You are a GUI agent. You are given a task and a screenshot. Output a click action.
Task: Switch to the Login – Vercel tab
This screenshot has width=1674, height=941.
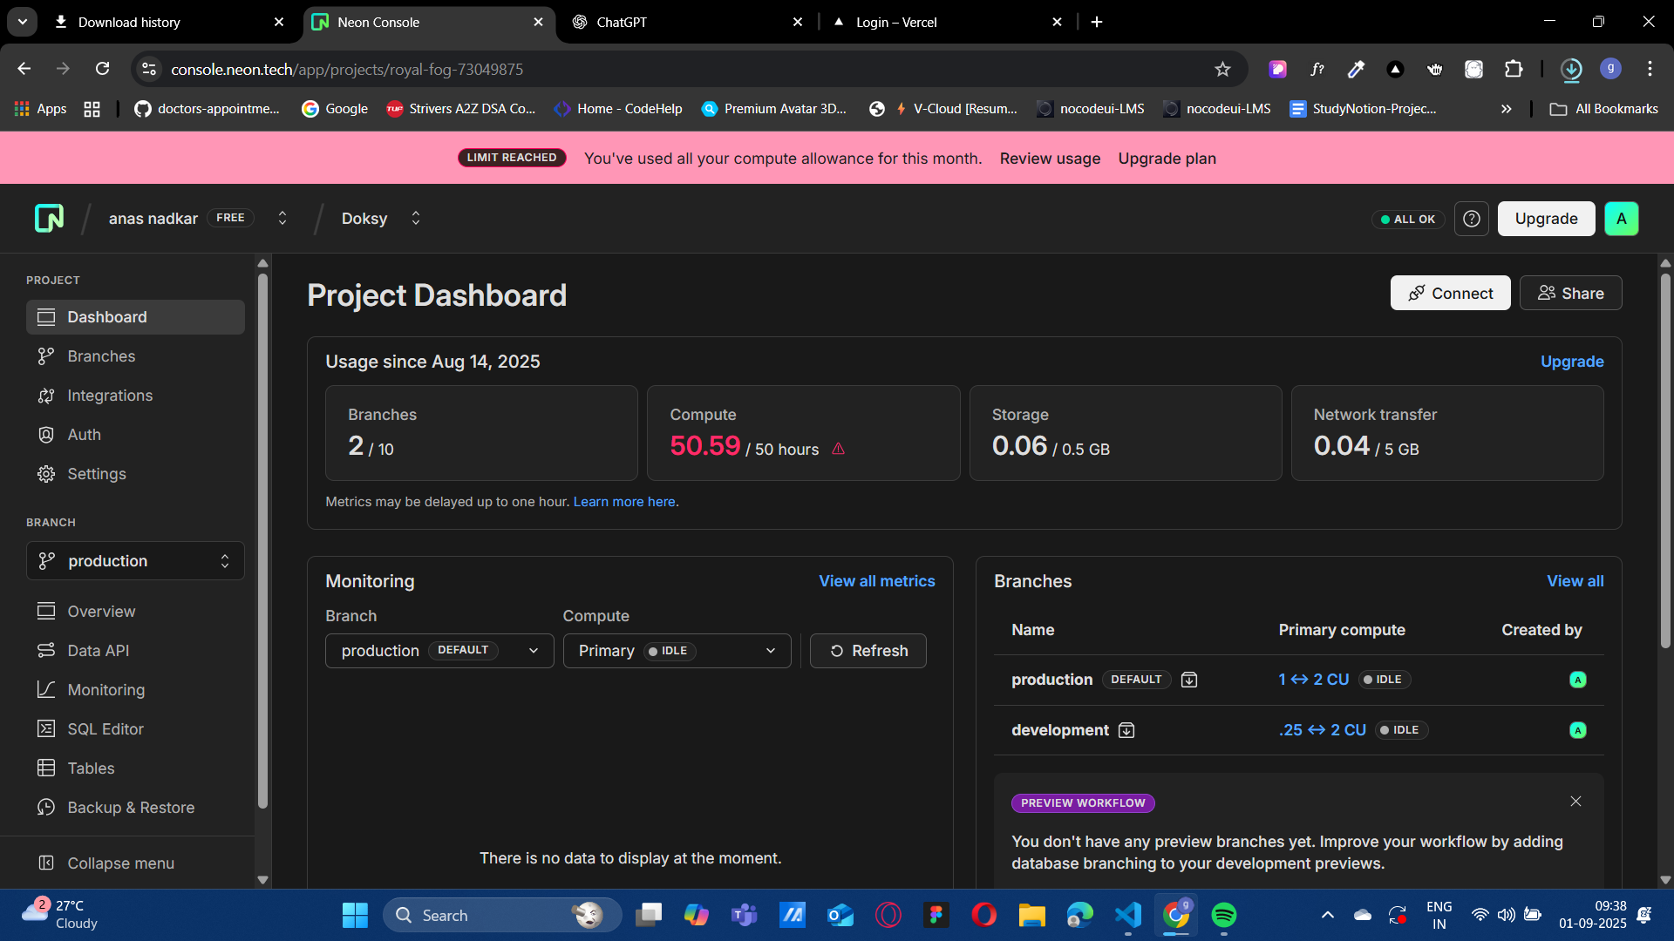tap(947, 22)
